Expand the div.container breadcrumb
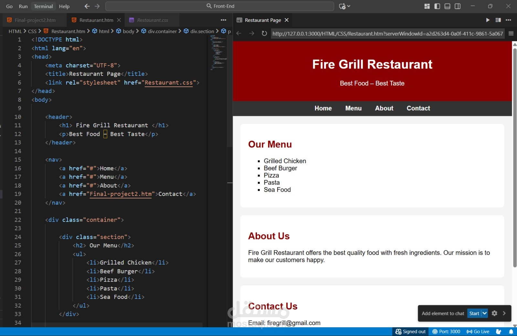 click(x=159, y=31)
